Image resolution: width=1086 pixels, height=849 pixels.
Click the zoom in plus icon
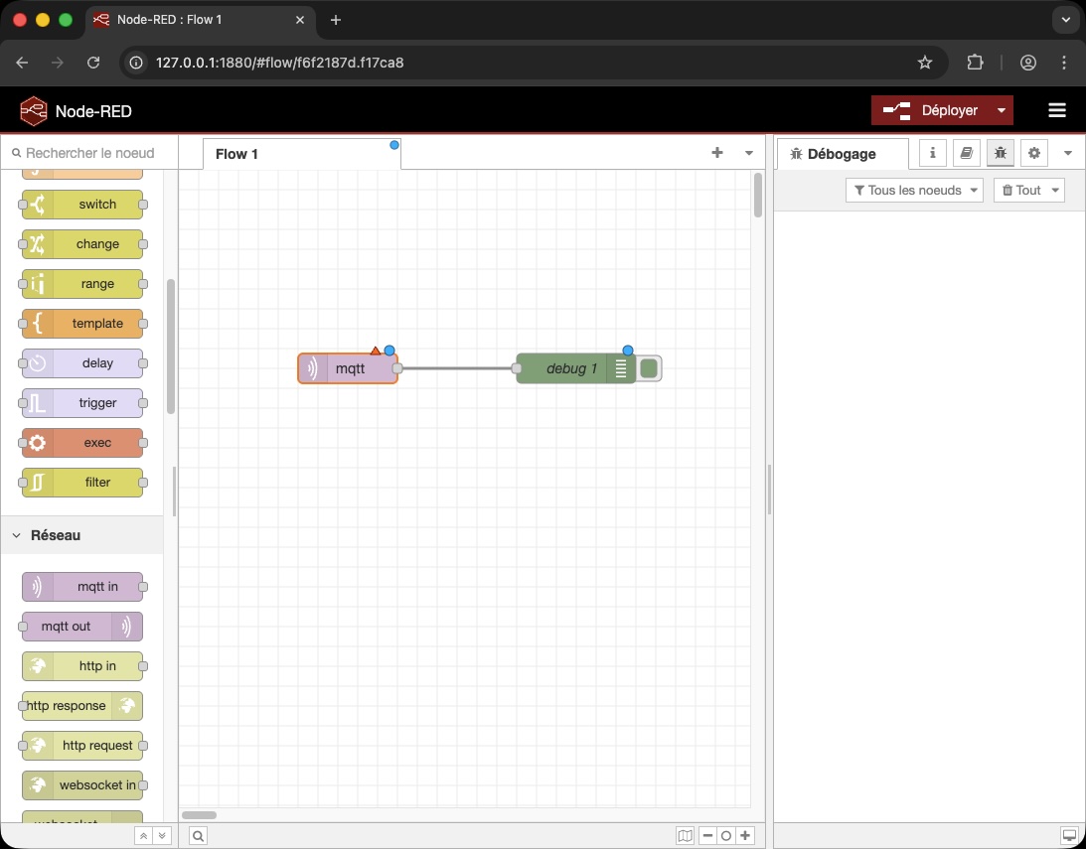coord(745,836)
